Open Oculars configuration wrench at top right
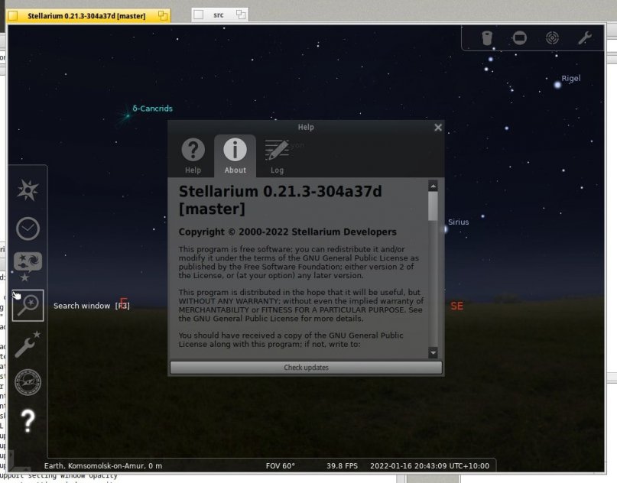 tap(584, 37)
